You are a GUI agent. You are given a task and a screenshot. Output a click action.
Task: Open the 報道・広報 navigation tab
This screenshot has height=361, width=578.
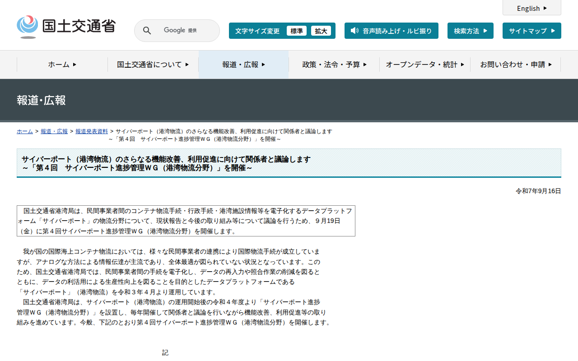(243, 65)
